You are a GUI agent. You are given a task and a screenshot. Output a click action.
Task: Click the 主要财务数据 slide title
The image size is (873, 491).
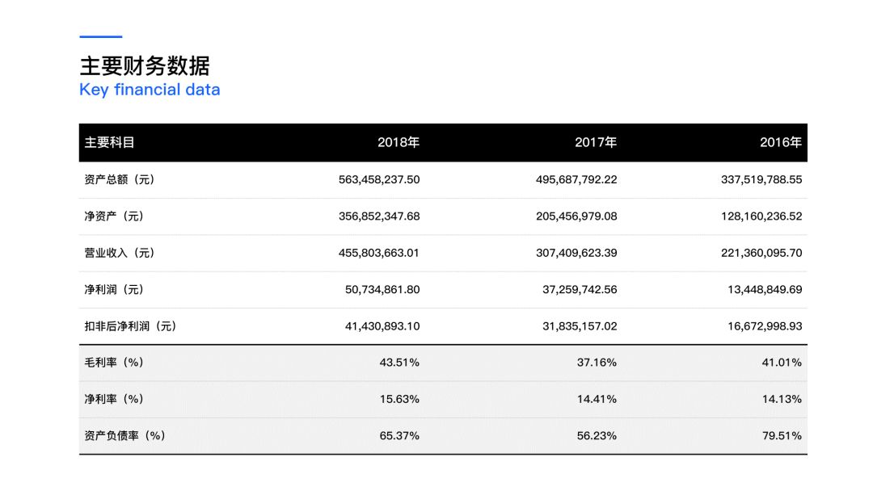pyautogui.click(x=144, y=65)
